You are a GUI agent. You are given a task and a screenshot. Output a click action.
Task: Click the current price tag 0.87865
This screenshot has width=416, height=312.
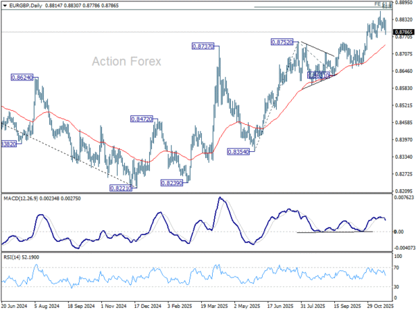[402, 32]
